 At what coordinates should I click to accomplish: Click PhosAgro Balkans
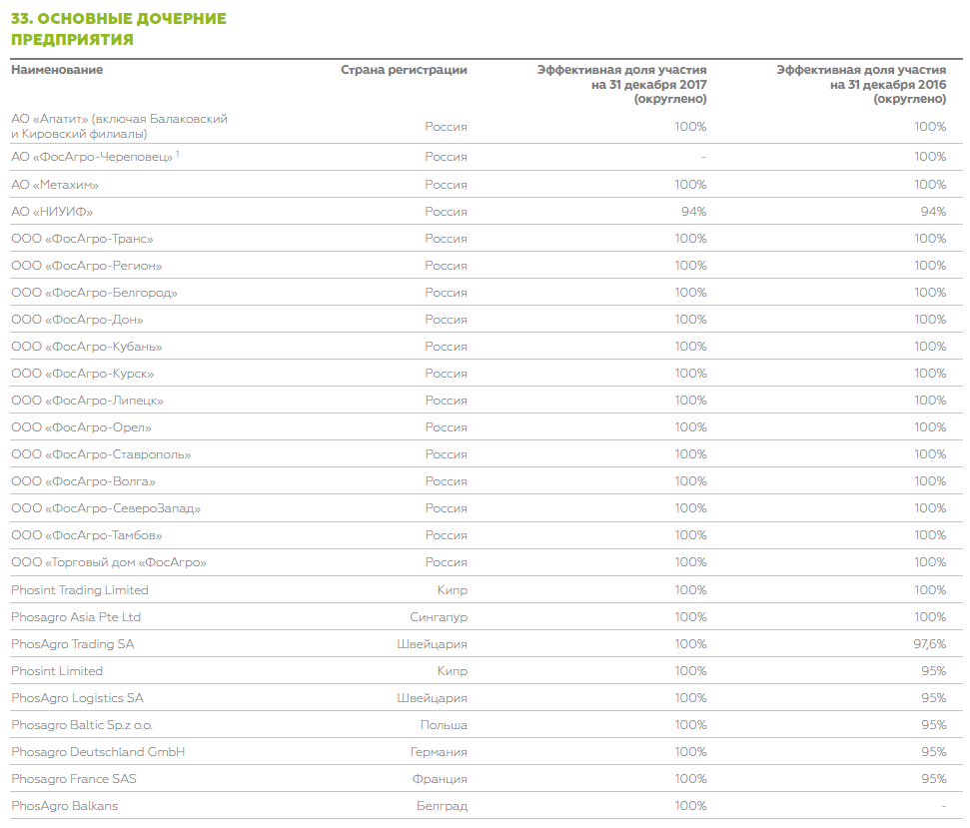pos(64,806)
